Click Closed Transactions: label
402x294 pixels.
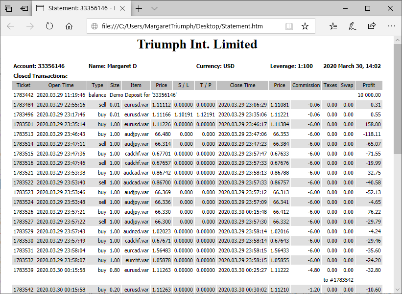pyautogui.click(x=41, y=76)
